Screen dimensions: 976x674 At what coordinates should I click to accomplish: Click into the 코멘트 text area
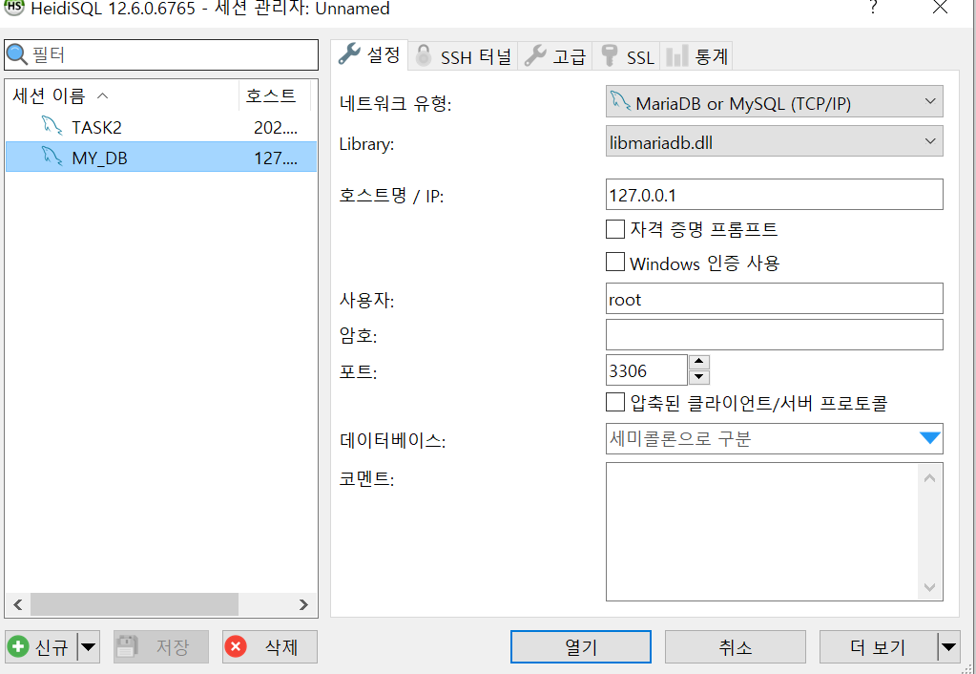(762, 532)
